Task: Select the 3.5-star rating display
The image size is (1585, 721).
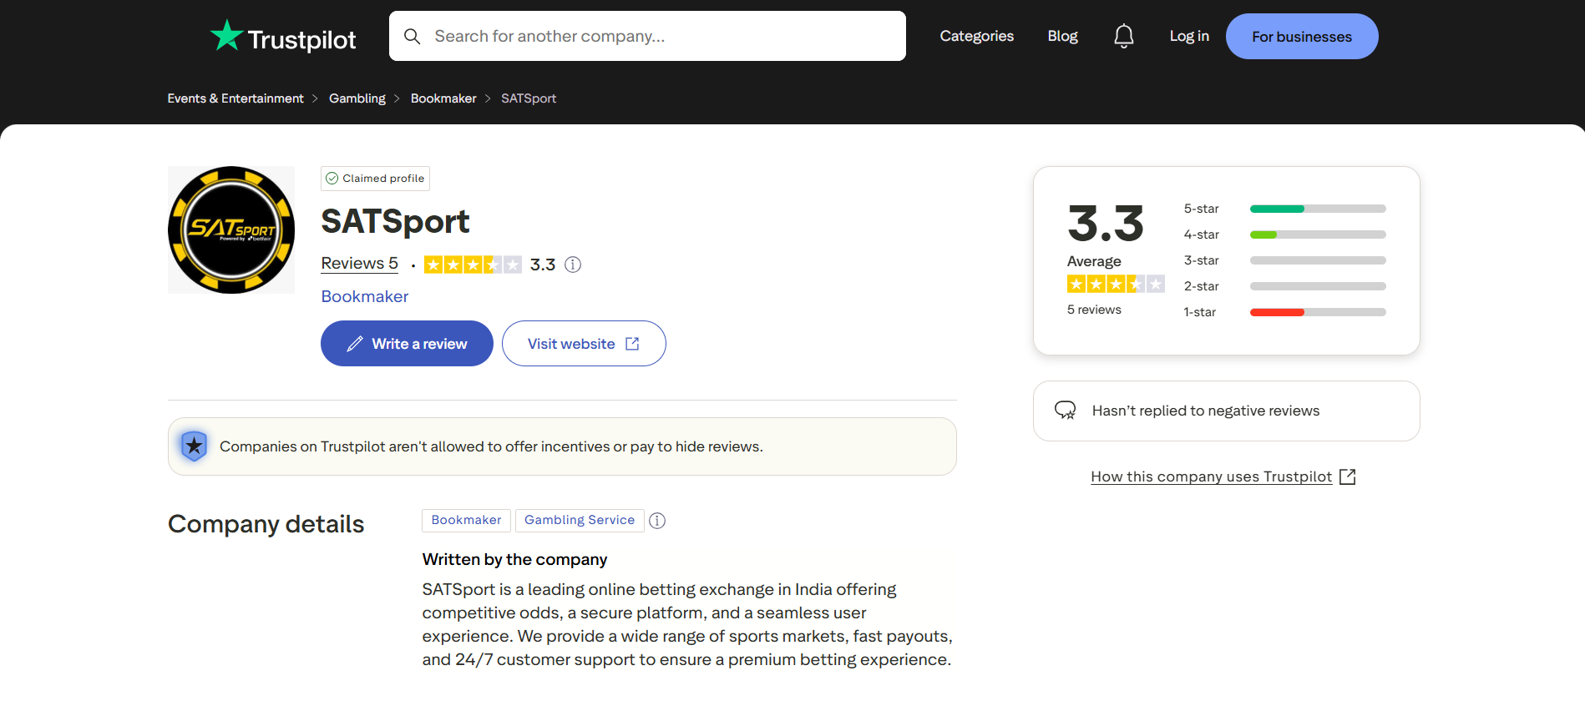Action: tap(472, 264)
